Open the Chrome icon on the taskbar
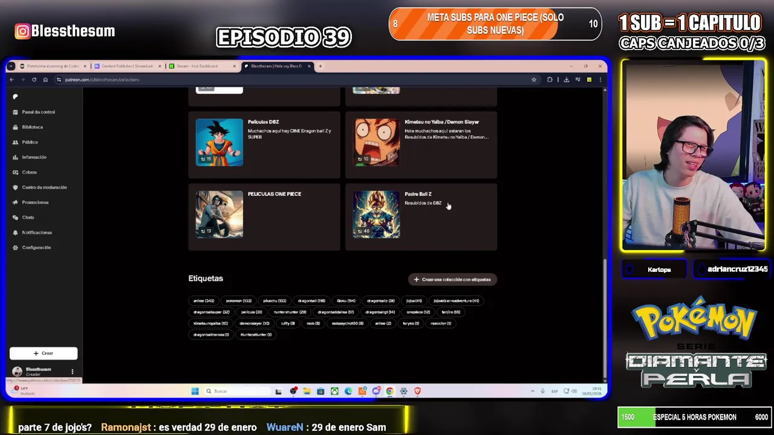The height and width of the screenshot is (435, 774). (x=389, y=391)
